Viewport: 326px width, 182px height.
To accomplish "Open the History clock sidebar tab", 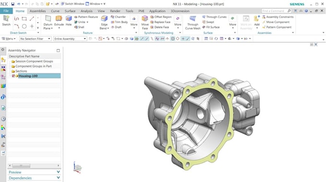I will [3, 119].
